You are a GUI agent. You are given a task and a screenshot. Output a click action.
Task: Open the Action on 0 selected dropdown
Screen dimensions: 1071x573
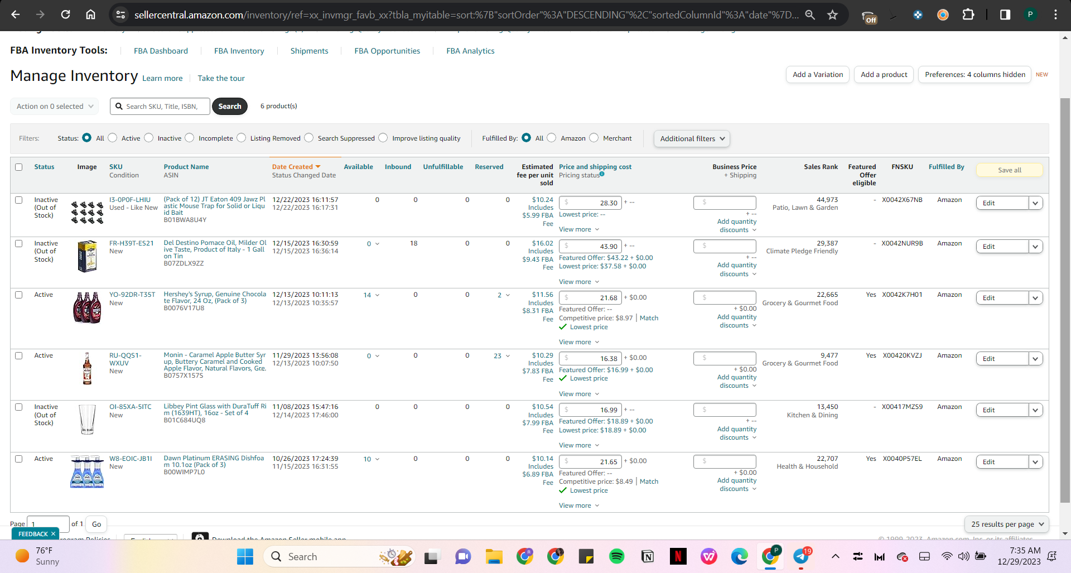[55, 106]
